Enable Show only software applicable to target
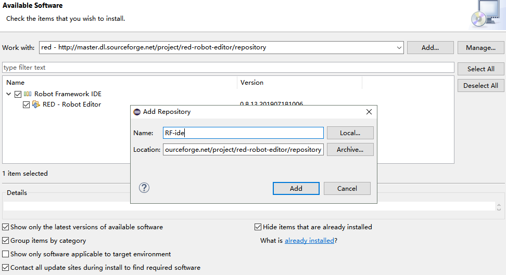Viewport: 506px width, 275px height. [5, 254]
